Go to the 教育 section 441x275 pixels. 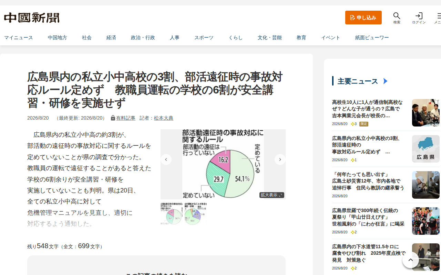(x=301, y=37)
